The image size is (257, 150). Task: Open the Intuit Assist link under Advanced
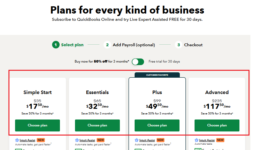(x=207, y=140)
